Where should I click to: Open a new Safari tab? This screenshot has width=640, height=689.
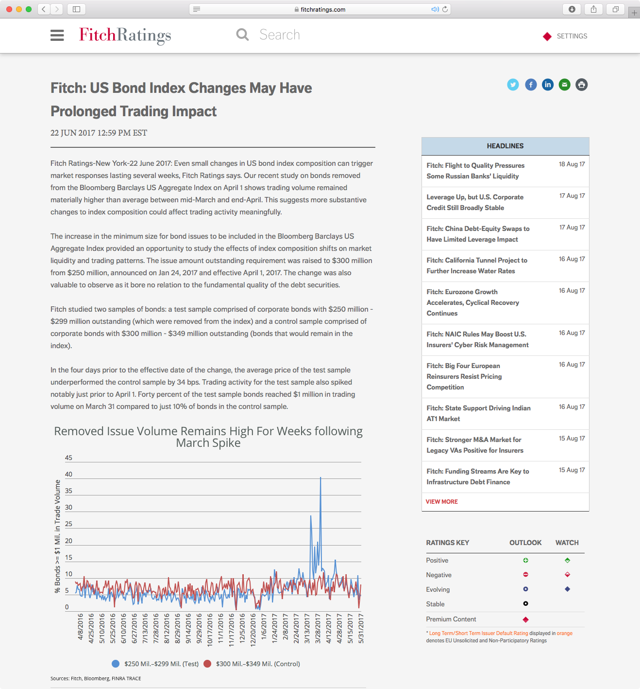634,13
